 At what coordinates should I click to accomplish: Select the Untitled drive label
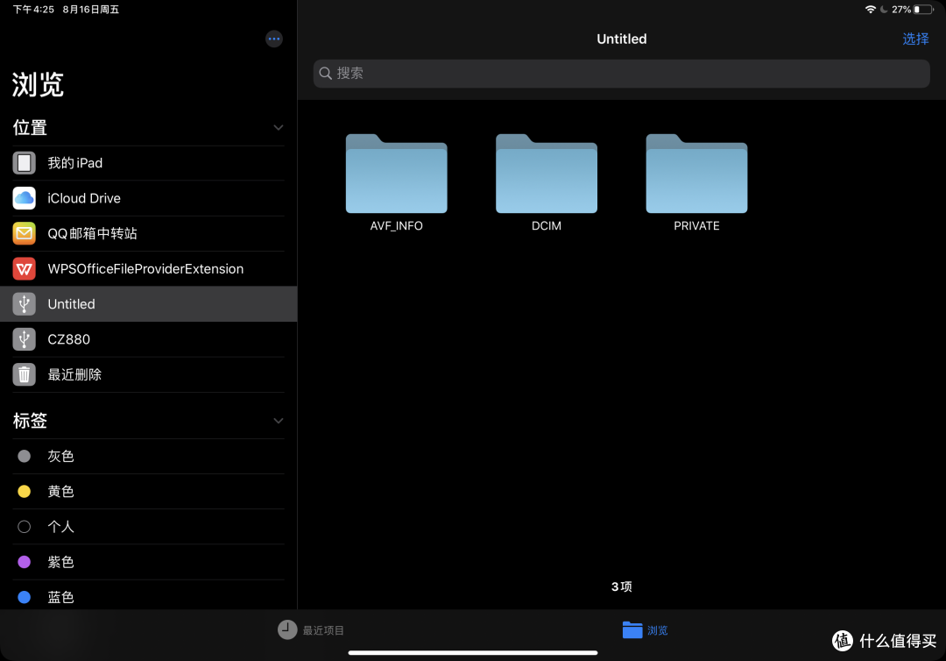(x=71, y=303)
